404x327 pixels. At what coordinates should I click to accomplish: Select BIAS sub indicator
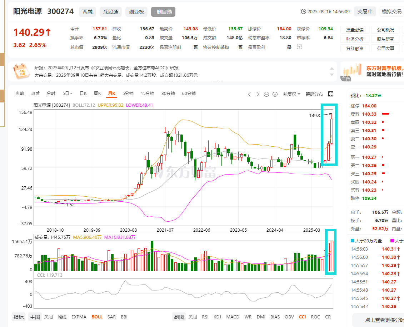[x=275, y=317]
